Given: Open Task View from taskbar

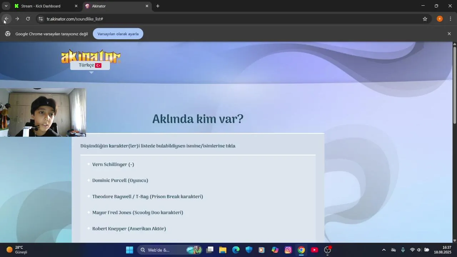Looking at the screenshot, I should click(x=210, y=250).
